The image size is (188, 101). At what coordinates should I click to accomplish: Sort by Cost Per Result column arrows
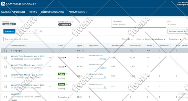[x=125, y=46]
